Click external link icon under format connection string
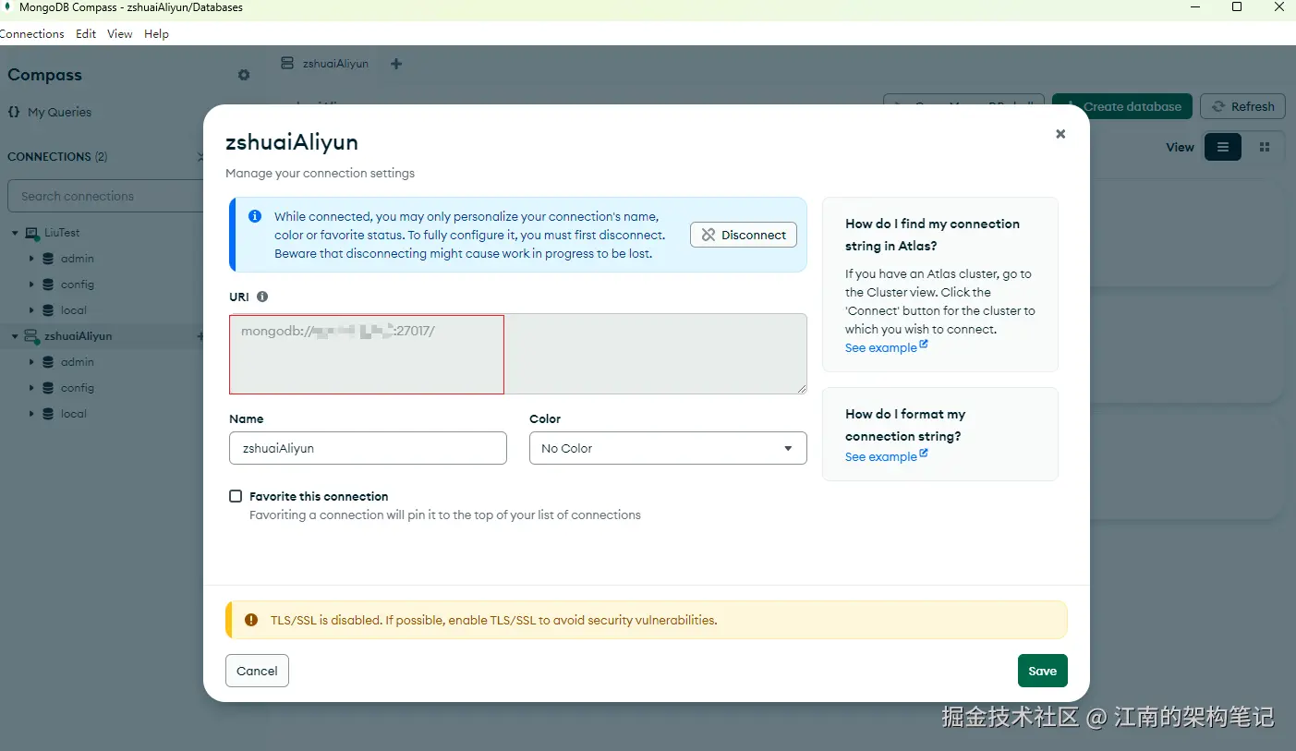Viewport: 1296px width, 751px height. (924, 454)
